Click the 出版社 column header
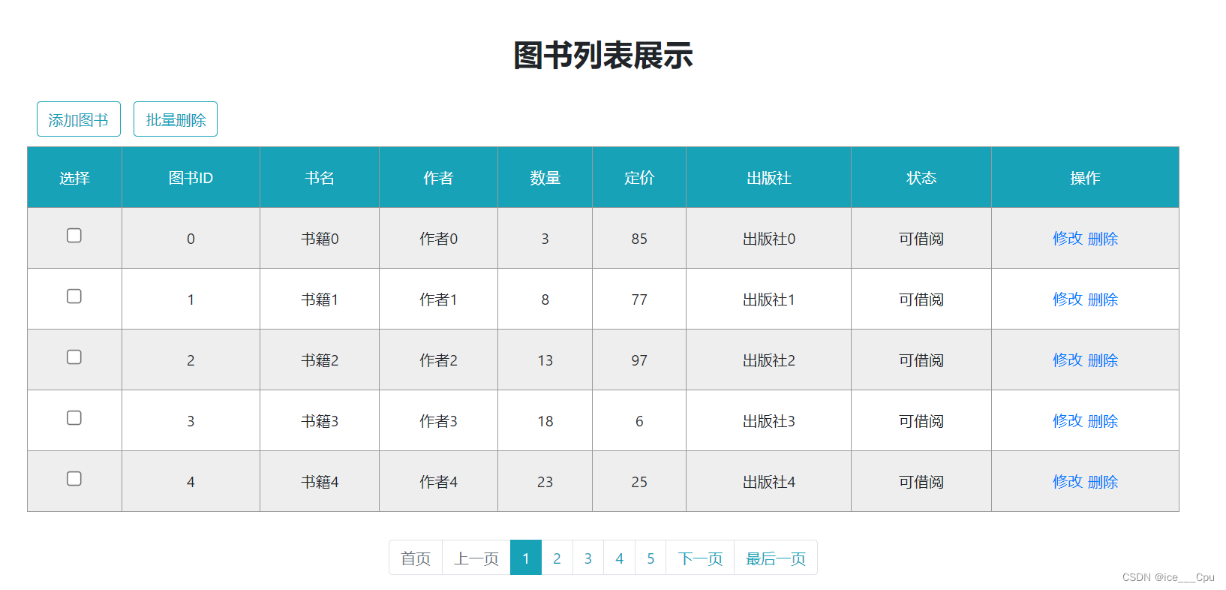The image size is (1226, 590). tap(769, 178)
